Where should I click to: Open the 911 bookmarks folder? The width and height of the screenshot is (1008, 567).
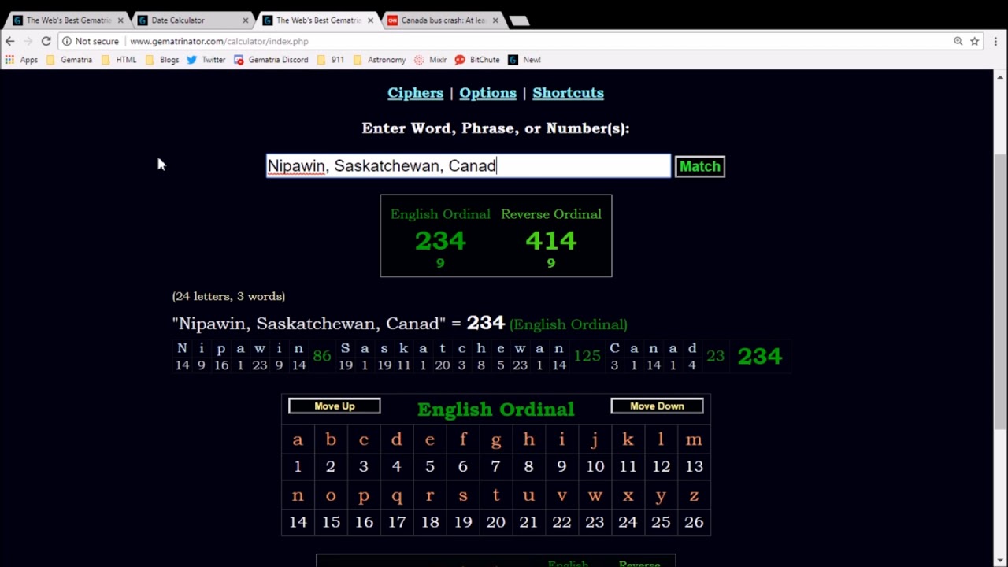(x=331, y=60)
